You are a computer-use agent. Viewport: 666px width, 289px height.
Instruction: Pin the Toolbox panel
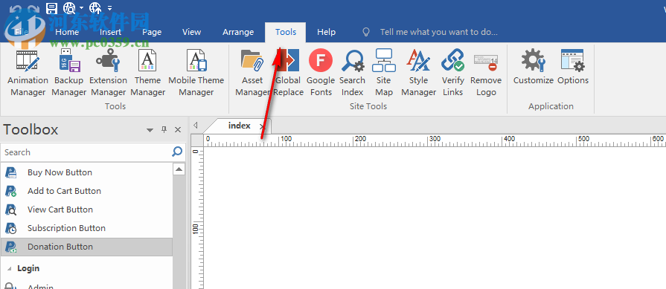click(x=164, y=130)
